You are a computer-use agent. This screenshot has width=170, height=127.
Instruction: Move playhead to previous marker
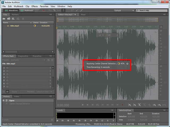(103, 105)
